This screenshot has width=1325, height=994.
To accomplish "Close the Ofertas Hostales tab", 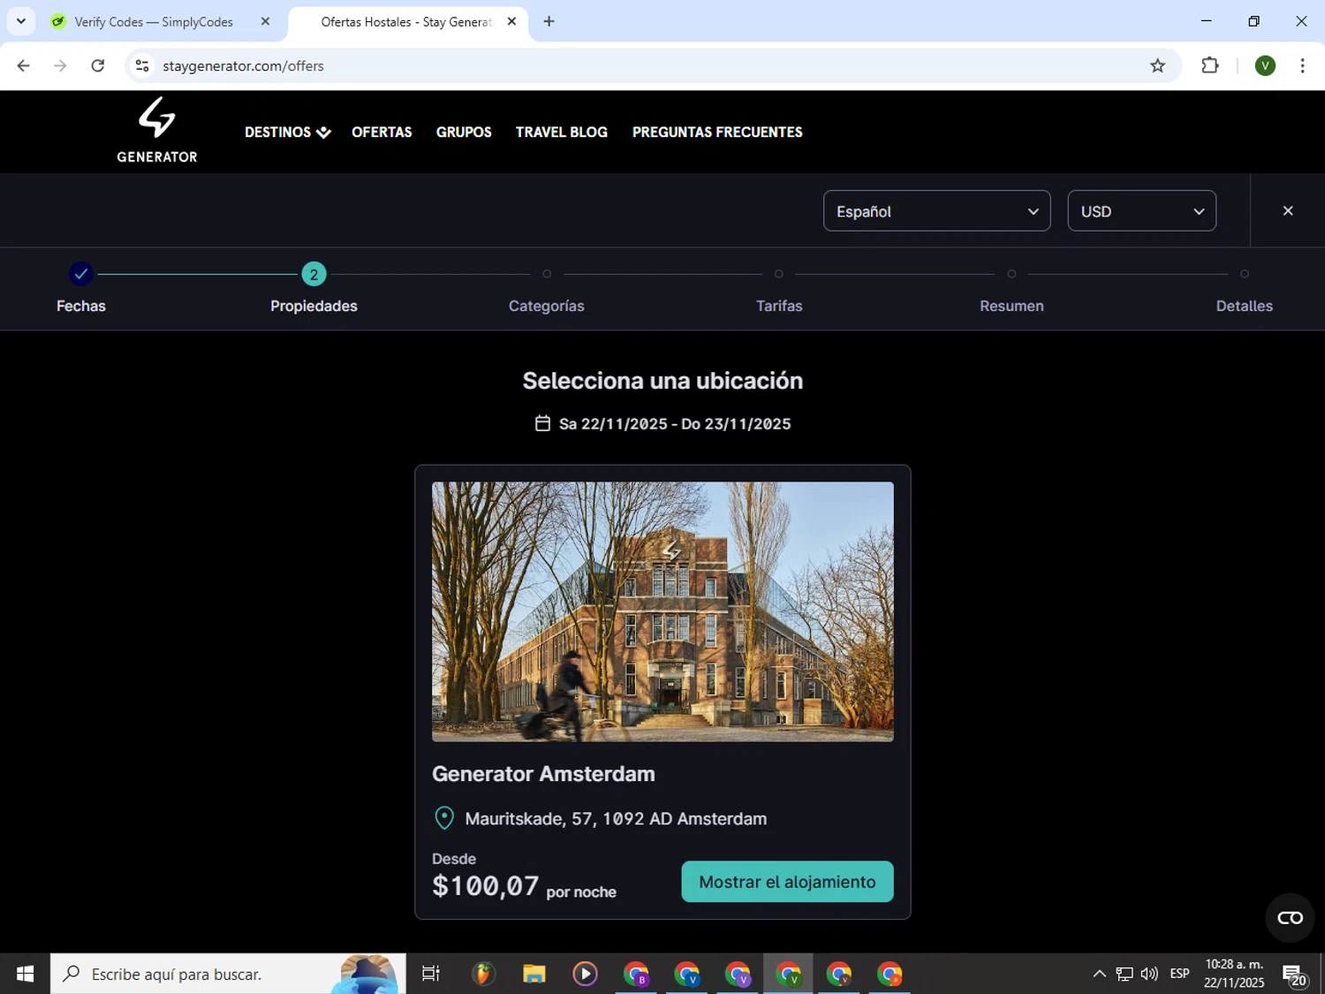I will pos(511,21).
